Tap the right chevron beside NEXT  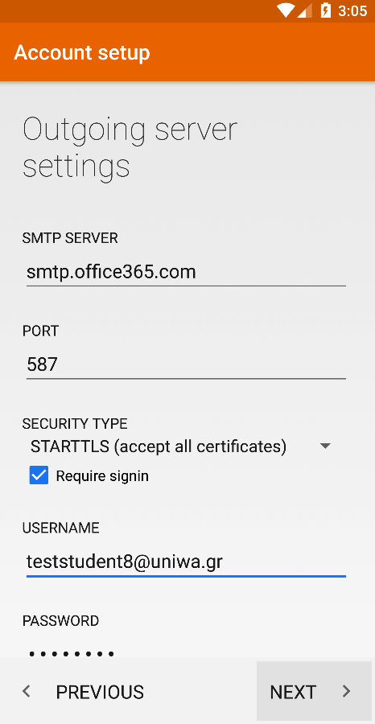(346, 691)
